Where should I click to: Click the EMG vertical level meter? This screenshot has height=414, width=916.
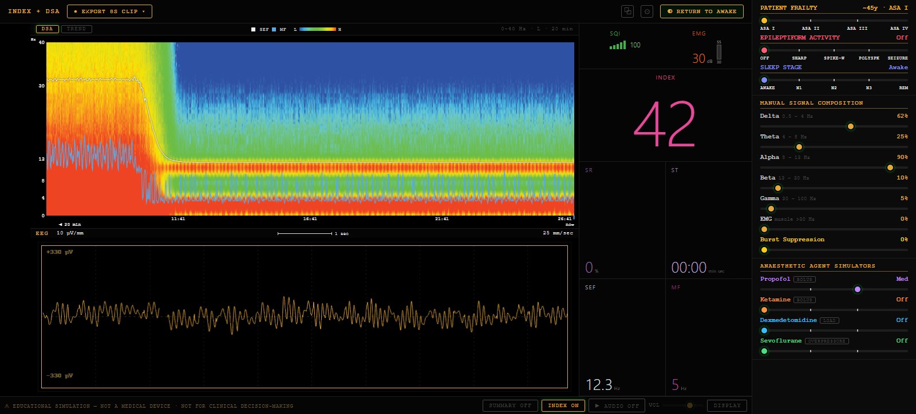[x=719, y=52]
